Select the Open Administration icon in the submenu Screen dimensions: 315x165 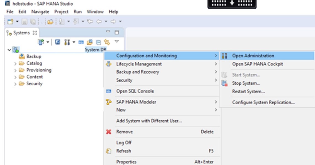(x=225, y=55)
